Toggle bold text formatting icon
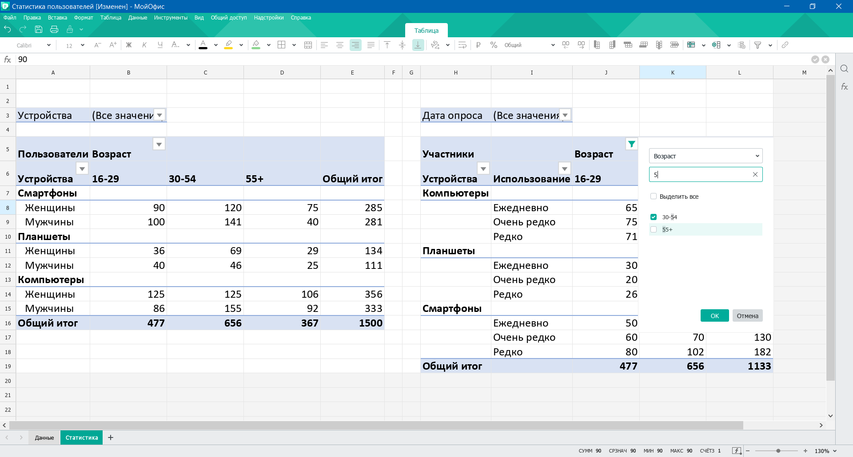 [x=129, y=45]
